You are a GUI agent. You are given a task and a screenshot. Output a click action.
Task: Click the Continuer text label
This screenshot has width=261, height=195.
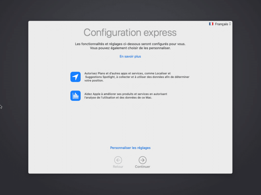142,167
